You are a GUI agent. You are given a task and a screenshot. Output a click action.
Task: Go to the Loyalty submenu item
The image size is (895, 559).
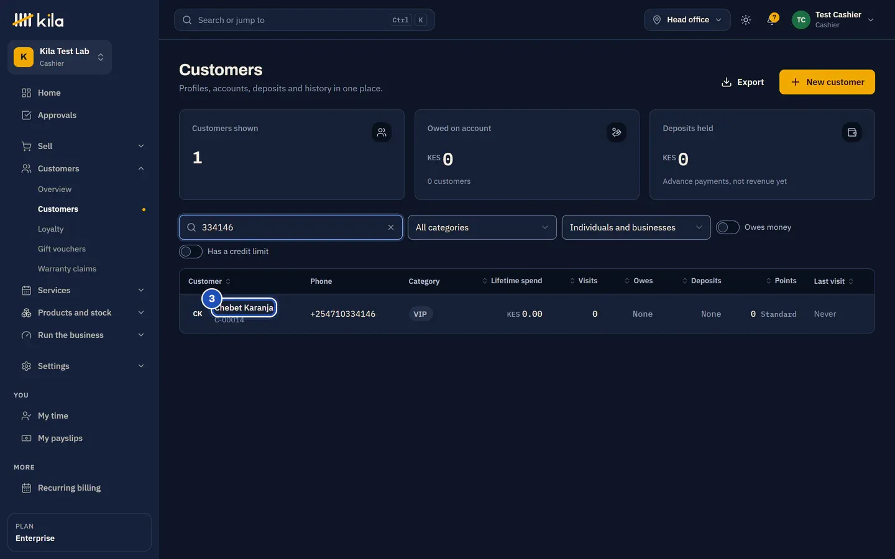[x=51, y=229]
